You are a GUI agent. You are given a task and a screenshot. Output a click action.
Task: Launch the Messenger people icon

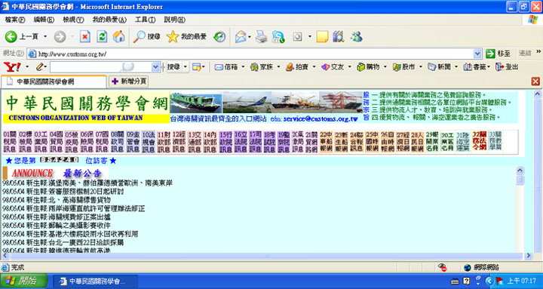356,36
